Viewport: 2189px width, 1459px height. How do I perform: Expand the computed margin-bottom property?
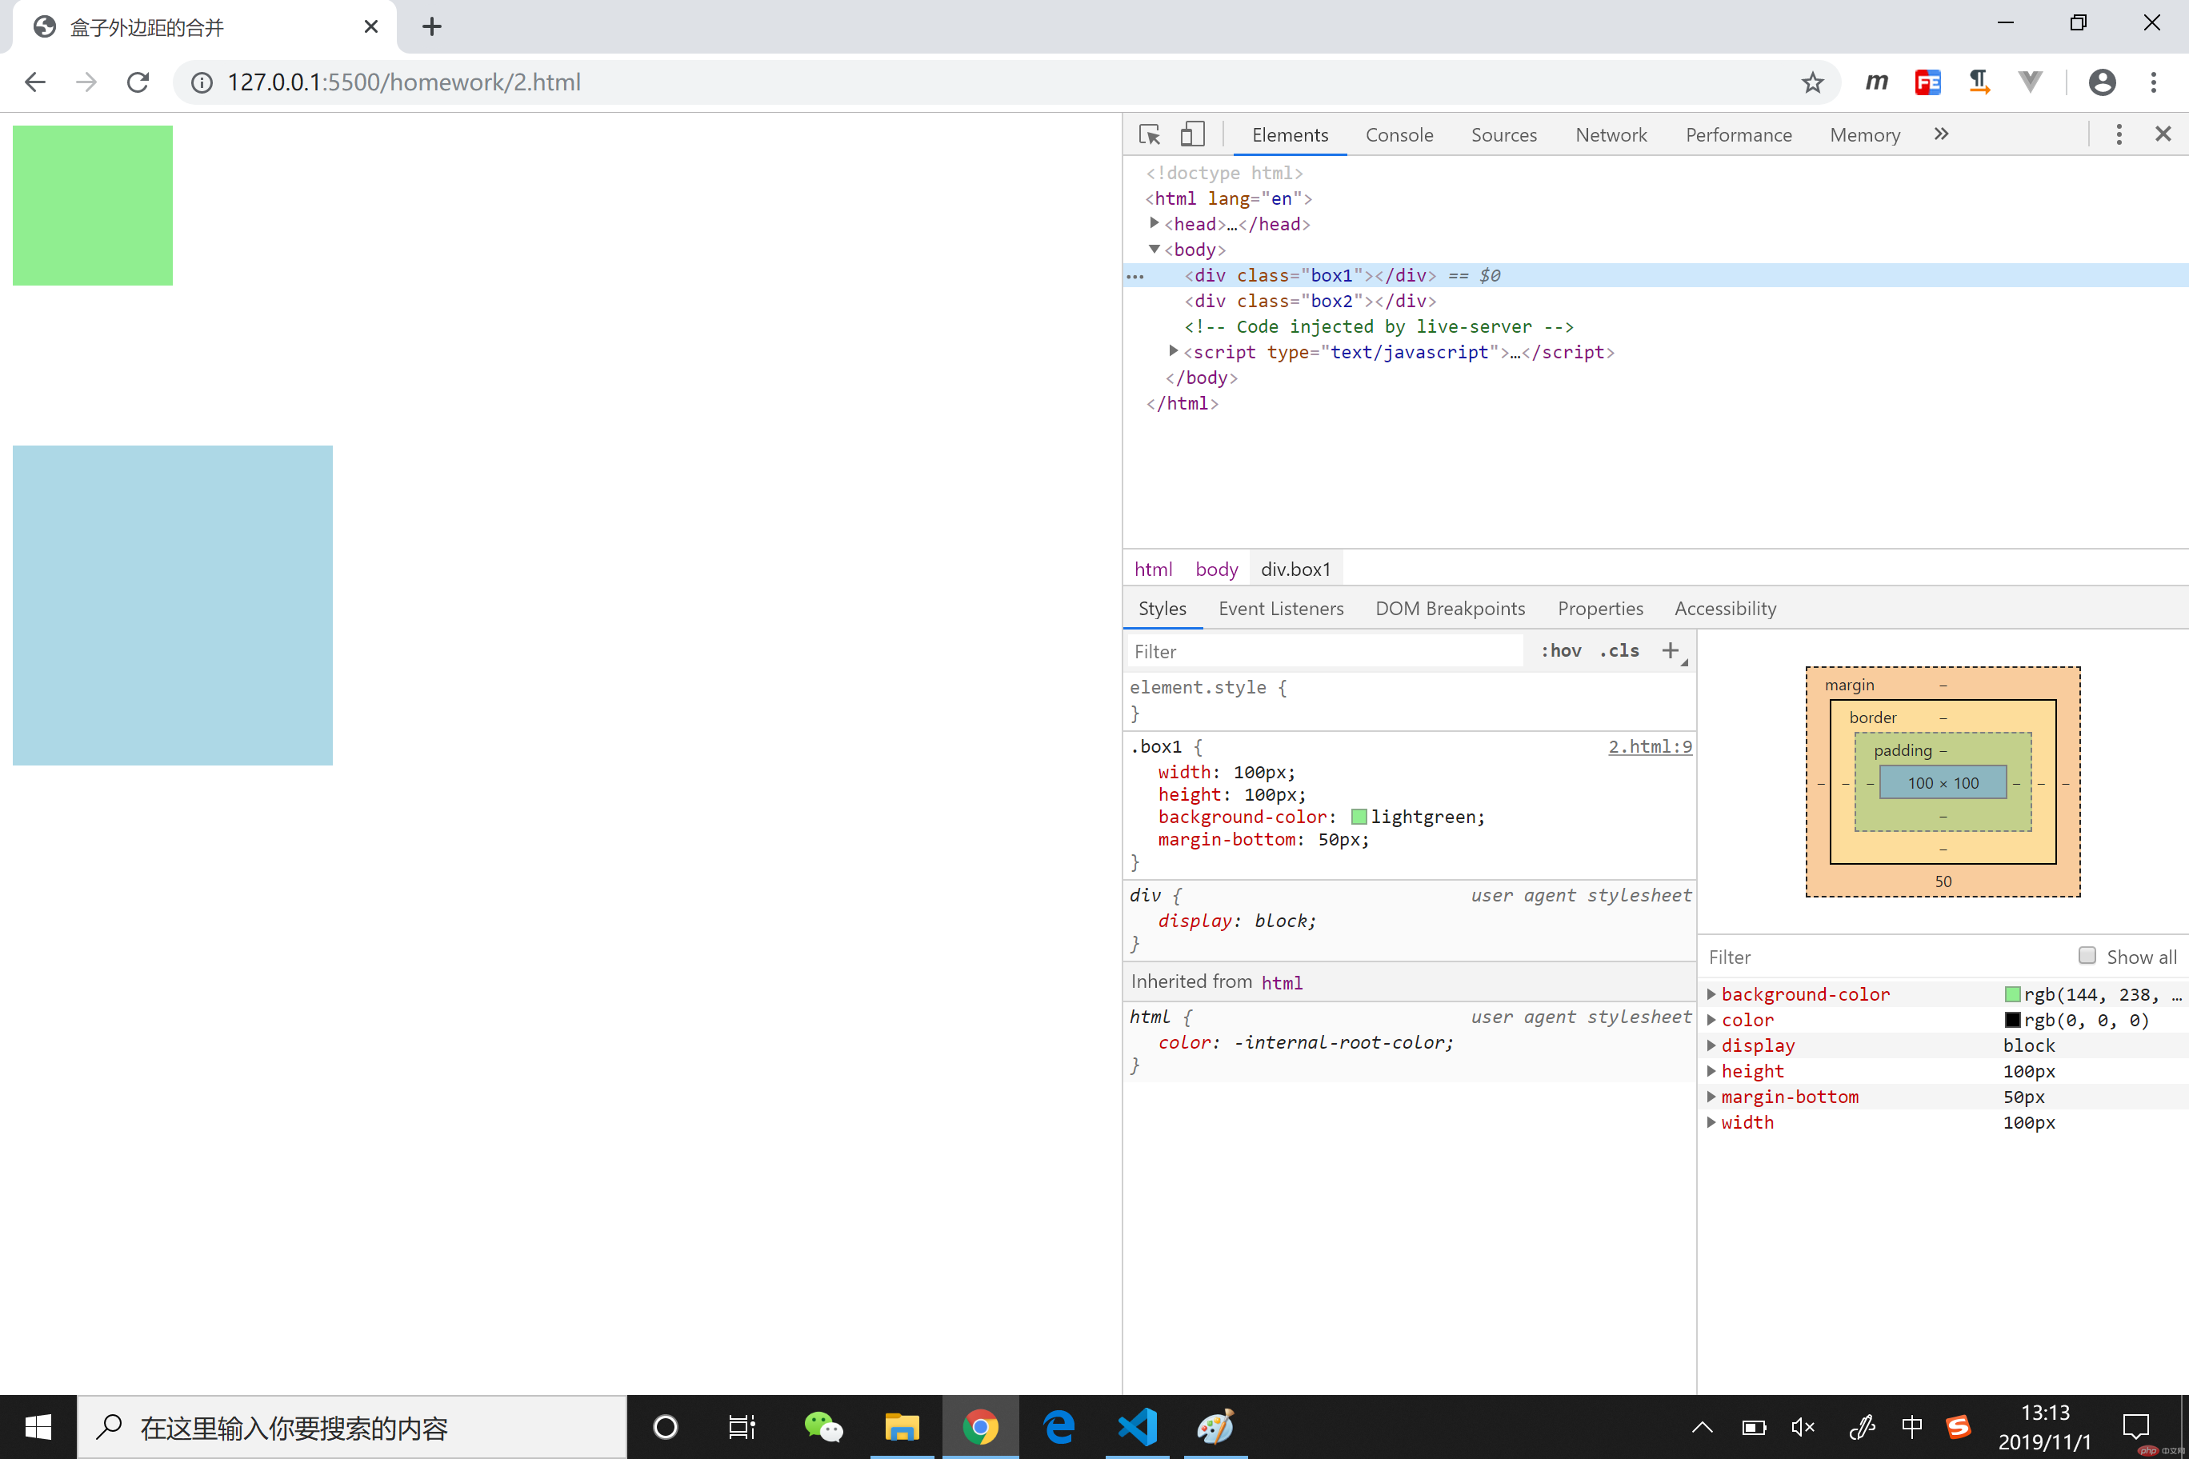click(1711, 1096)
